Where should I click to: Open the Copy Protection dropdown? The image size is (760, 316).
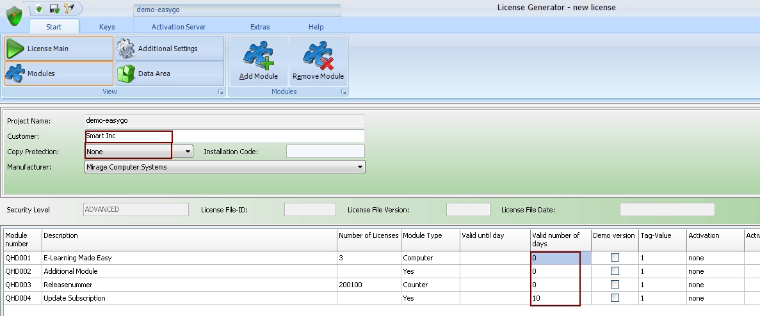(x=188, y=152)
